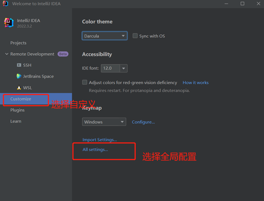The height and width of the screenshot is (201, 264).
Task: Toggle red-green vision deficiency color adjustment
Action: [85, 82]
